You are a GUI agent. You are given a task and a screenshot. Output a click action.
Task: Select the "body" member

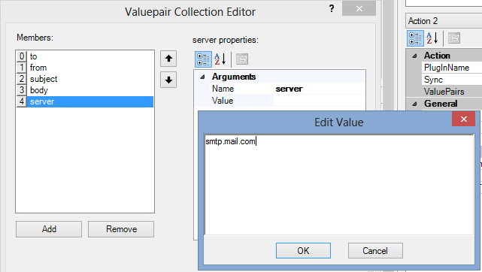(90, 90)
